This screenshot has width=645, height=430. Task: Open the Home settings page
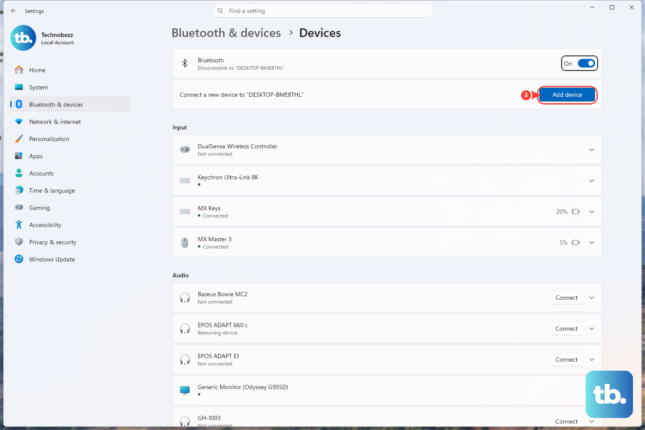(71, 70)
